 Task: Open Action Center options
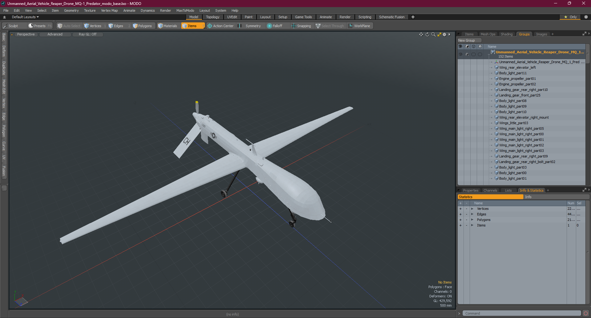221,26
